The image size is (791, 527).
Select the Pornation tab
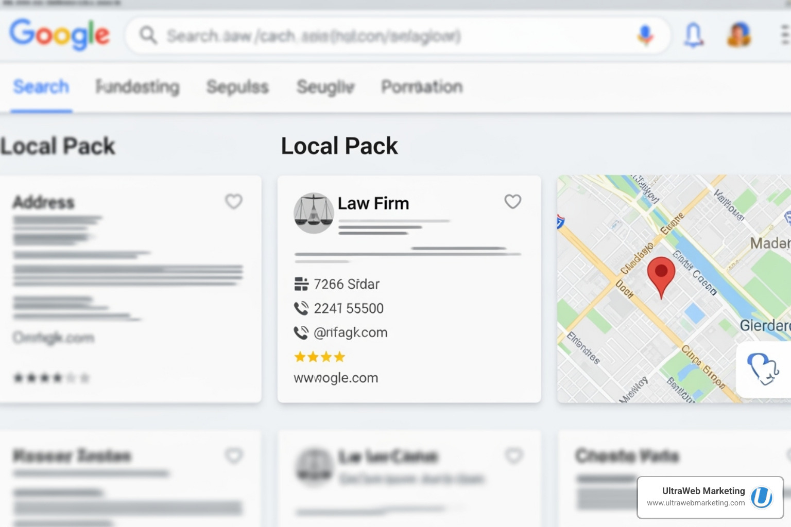click(421, 86)
